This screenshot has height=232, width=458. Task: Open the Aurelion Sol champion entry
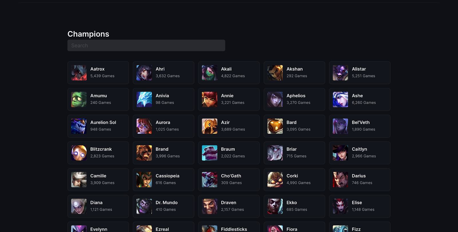pos(98,126)
